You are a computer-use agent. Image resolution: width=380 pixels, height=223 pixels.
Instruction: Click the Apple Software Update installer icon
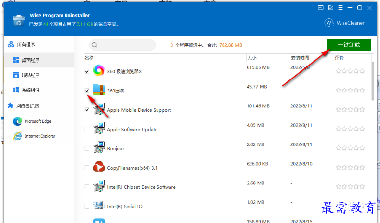click(99, 128)
